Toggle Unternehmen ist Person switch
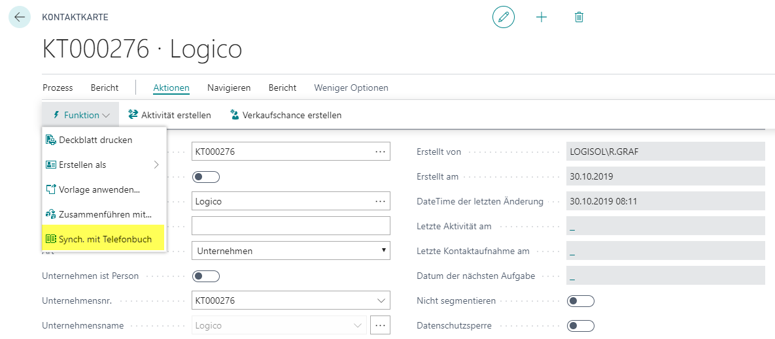 pyautogui.click(x=205, y=276)
